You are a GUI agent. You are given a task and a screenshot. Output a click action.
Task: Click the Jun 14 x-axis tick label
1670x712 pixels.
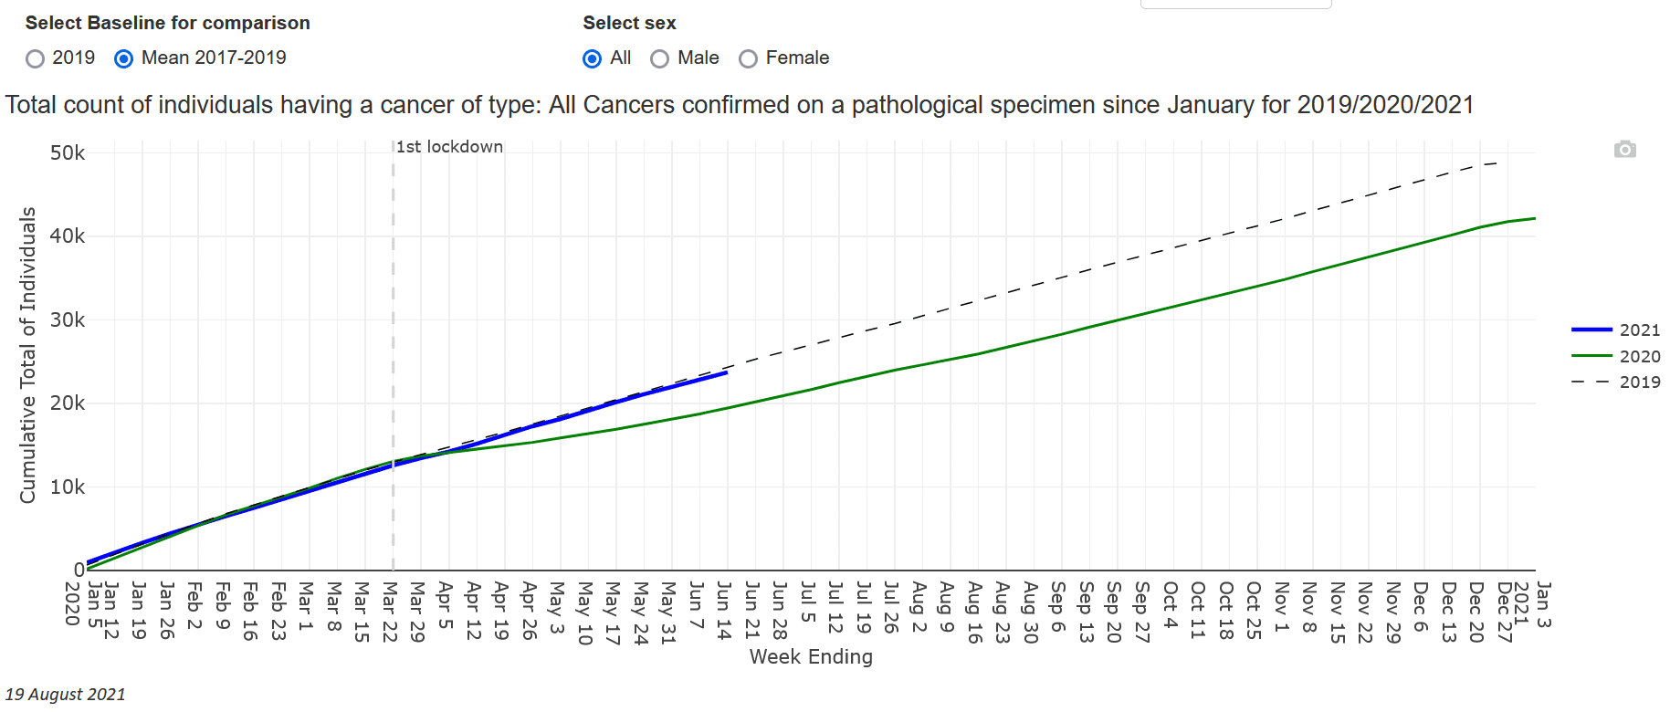pos(724,610)
